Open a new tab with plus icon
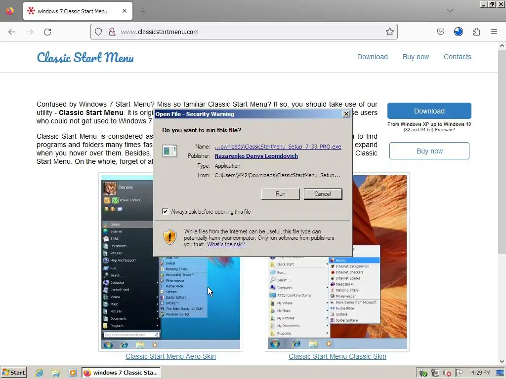This screenshot has width=506, height=379. tap(143, 11)
